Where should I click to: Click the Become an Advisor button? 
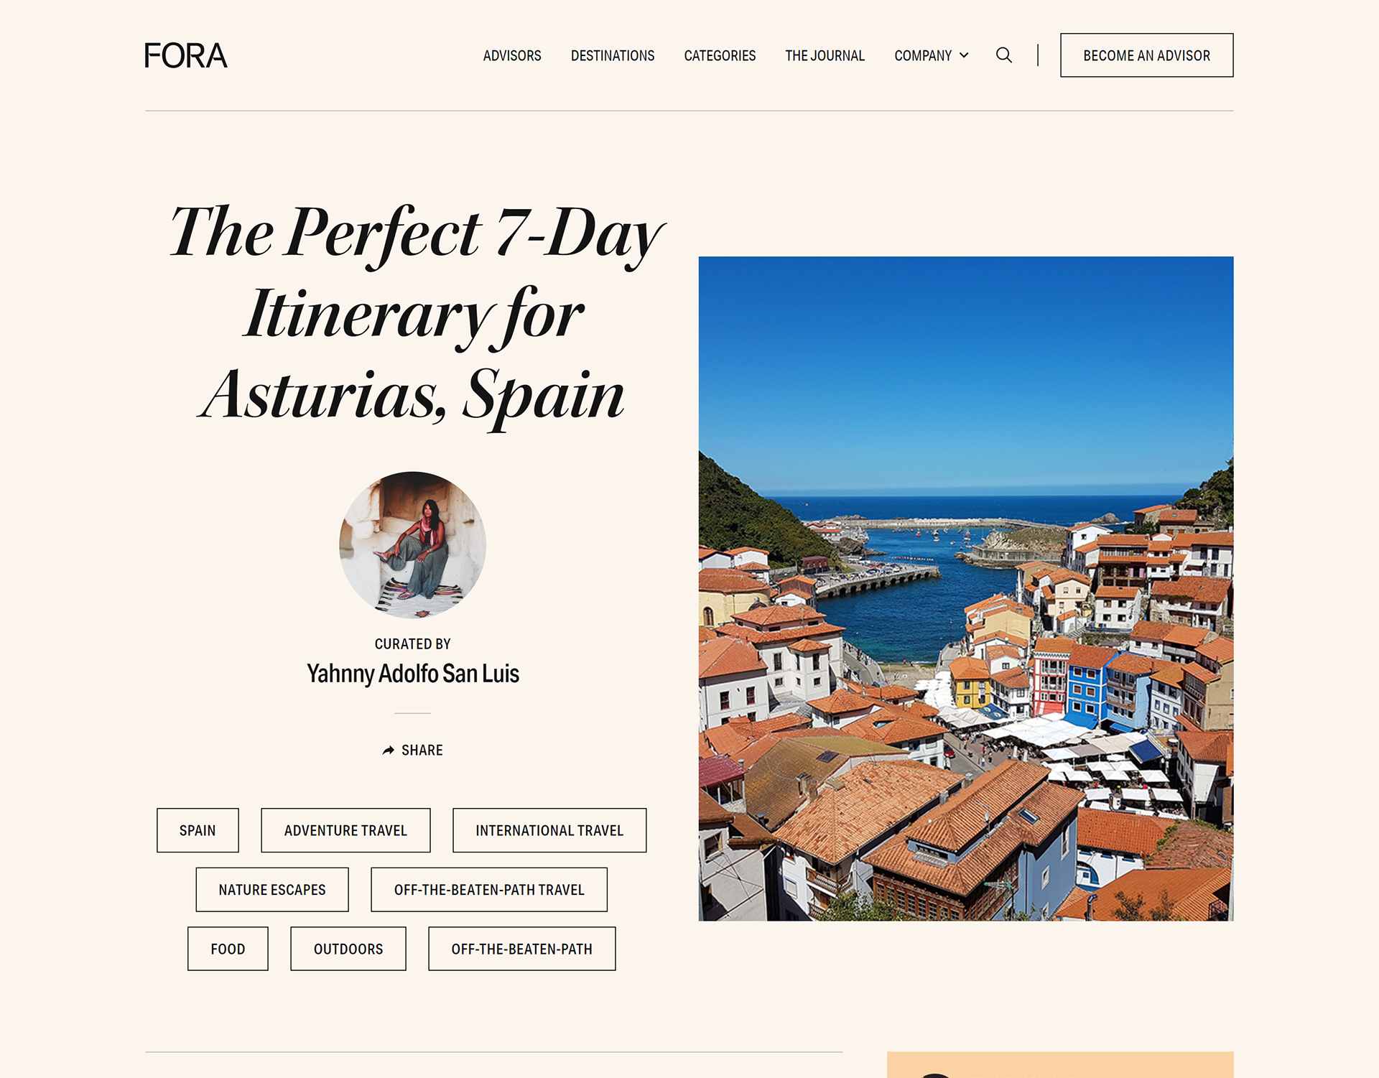click(1147, 55)
